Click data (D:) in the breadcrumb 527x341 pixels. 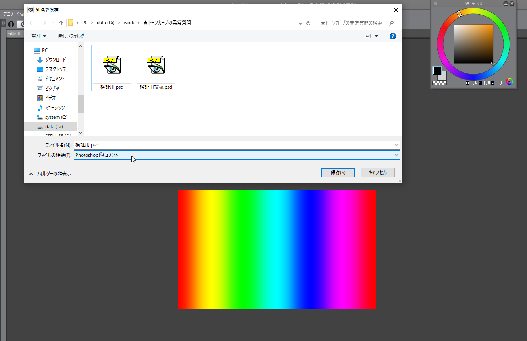click(x=106, y=23)
